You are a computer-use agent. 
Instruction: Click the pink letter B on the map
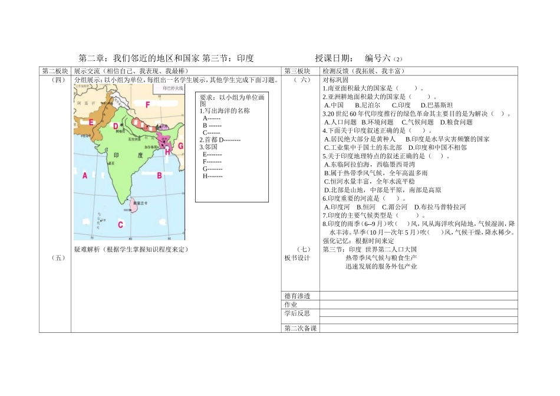point(160,175)
